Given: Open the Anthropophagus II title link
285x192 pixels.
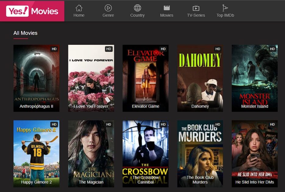Looking at the screenshot, I should coord(36,106).
